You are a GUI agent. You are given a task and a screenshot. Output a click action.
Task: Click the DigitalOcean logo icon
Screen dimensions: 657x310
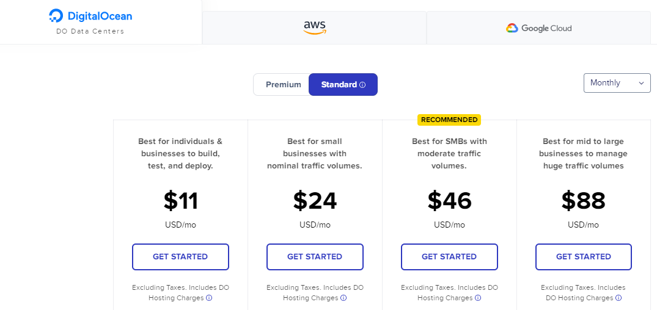click(56, 16)
